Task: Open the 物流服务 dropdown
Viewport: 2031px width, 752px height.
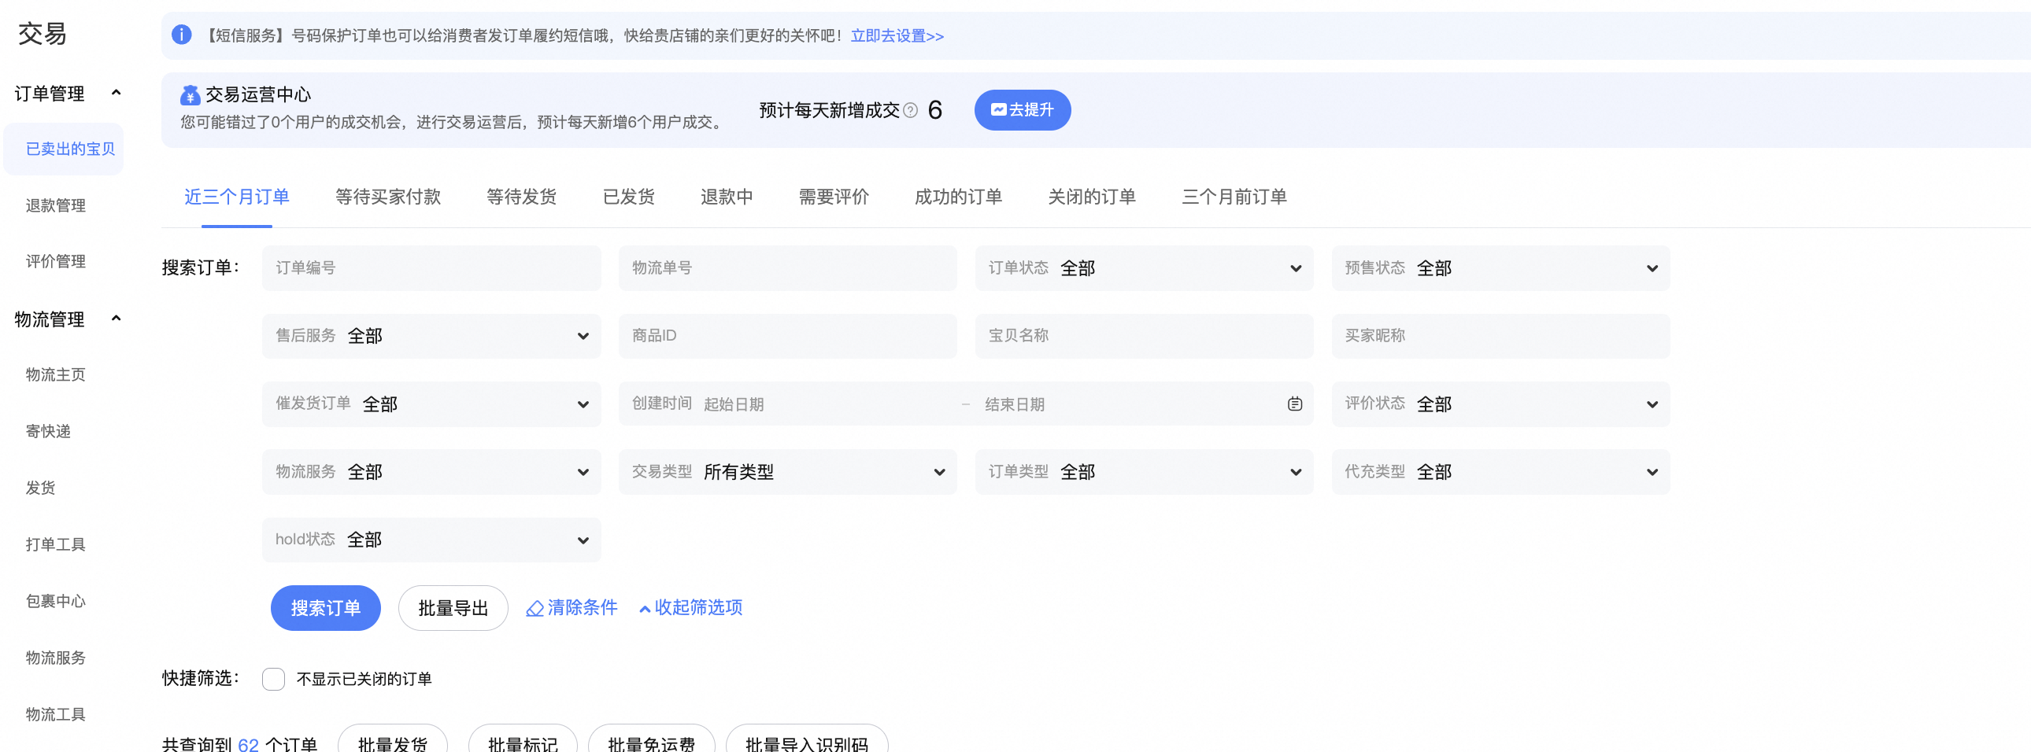Action: (431, 472)
